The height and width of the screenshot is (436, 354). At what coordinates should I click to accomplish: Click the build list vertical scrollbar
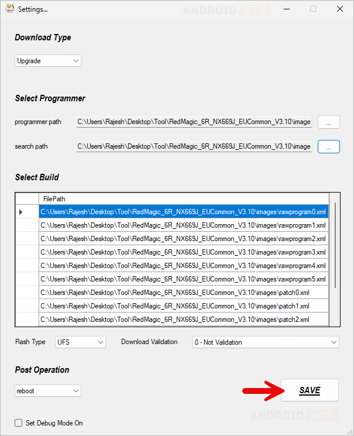click(x=335, y=246)
